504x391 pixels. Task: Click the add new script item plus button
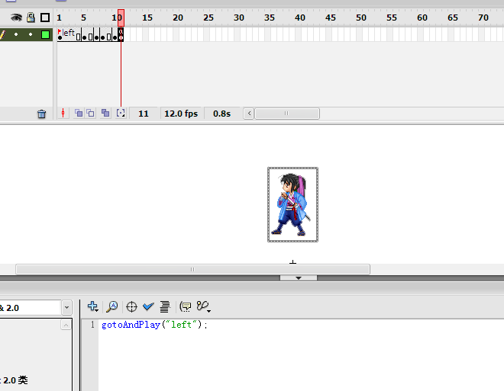tap(92, 306)
